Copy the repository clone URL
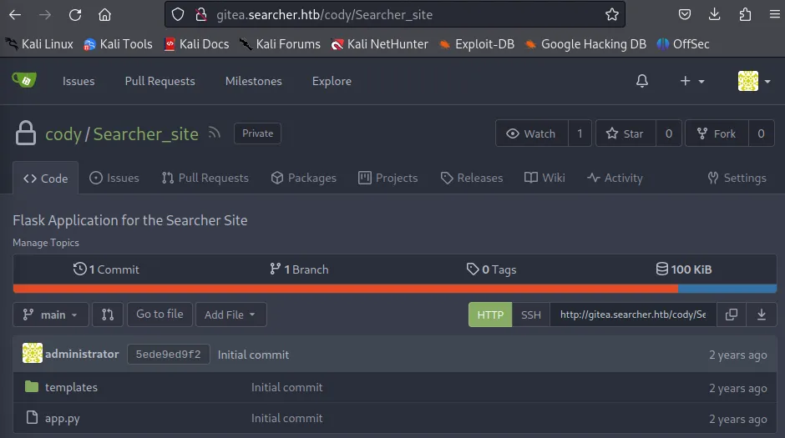 732,315
